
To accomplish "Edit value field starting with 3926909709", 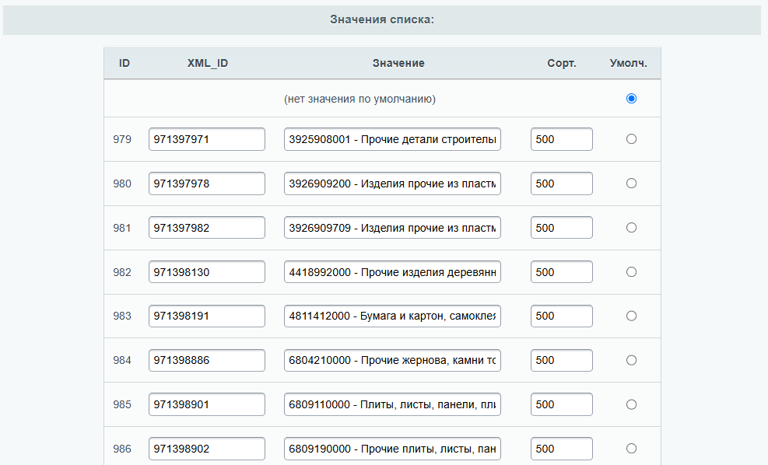I will click(392, 228).
